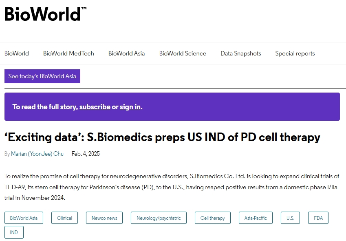
Task: Click the Clinical tag
Action: [64, 218]
